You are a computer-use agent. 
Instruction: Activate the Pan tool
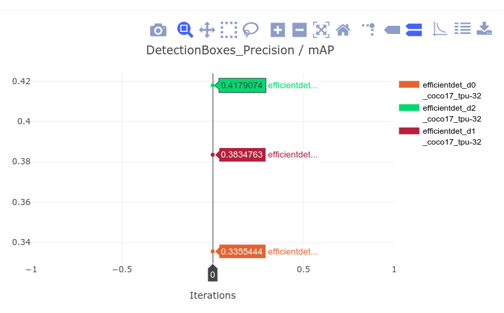[207, 29]
